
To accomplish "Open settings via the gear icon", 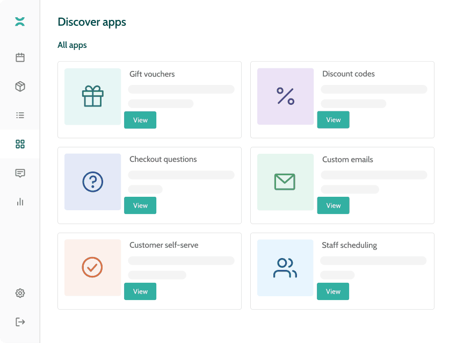I will tap(20, 293).
